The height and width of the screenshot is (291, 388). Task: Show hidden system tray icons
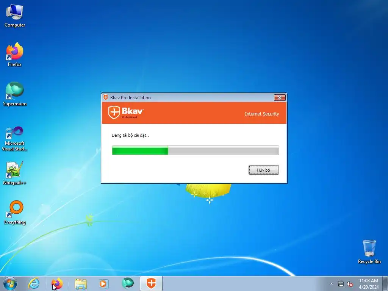coord(331,284)
